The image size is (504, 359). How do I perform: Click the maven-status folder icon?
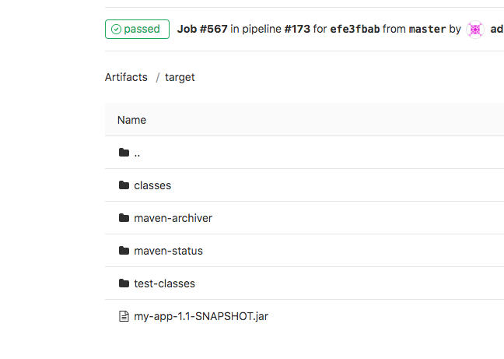pos(124,251)
